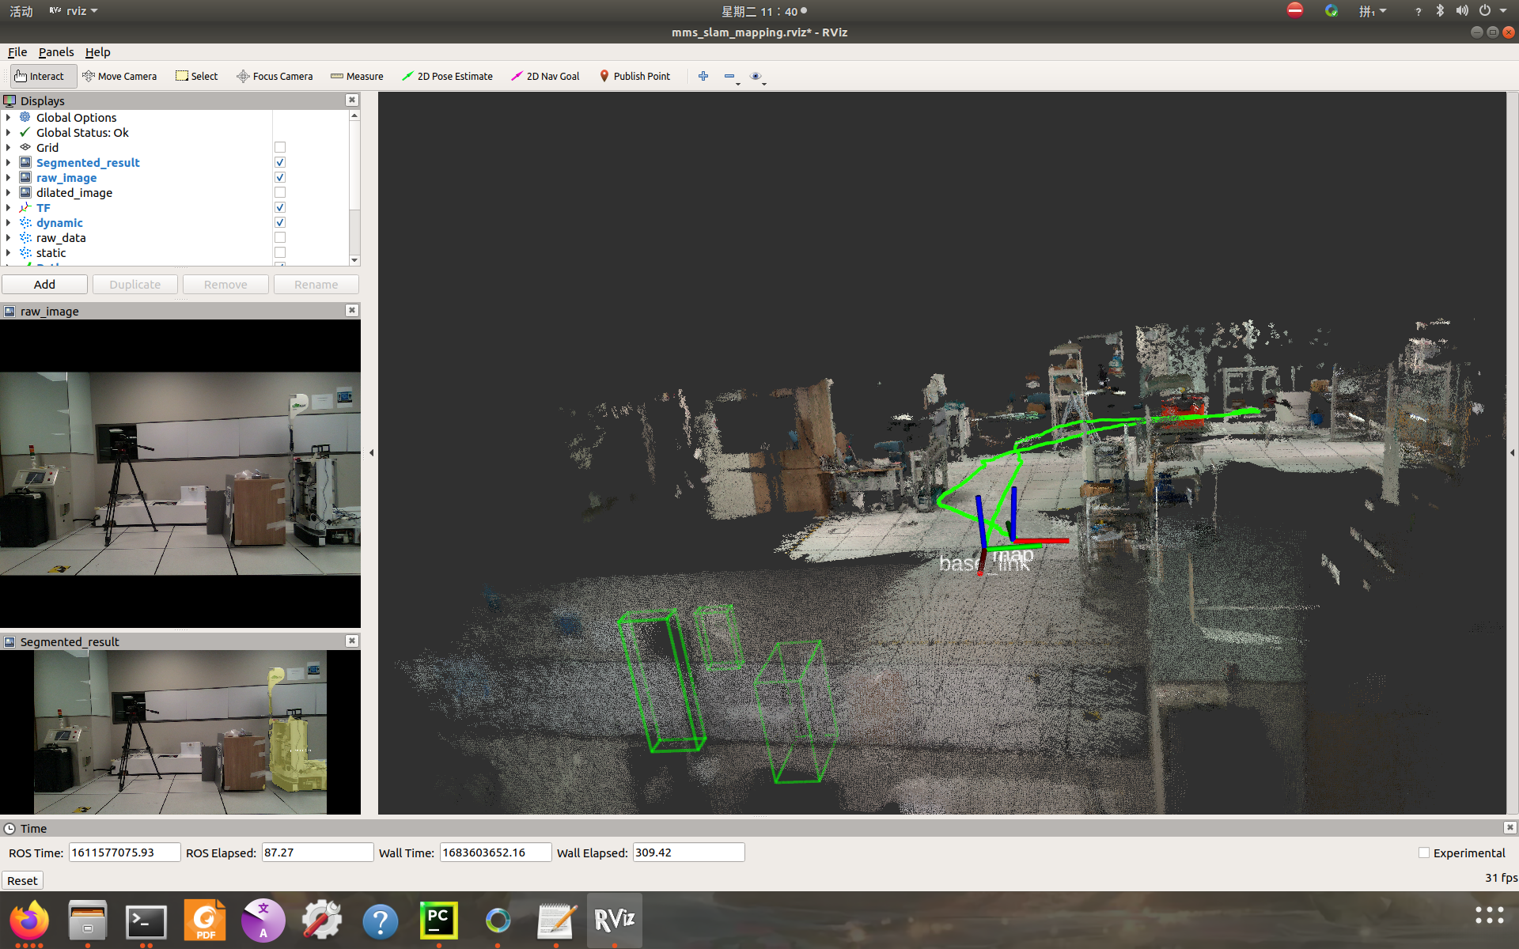Click the Add display button

[44, 285]
